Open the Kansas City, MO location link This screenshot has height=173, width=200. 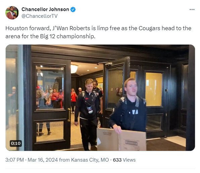click(90, 160)
